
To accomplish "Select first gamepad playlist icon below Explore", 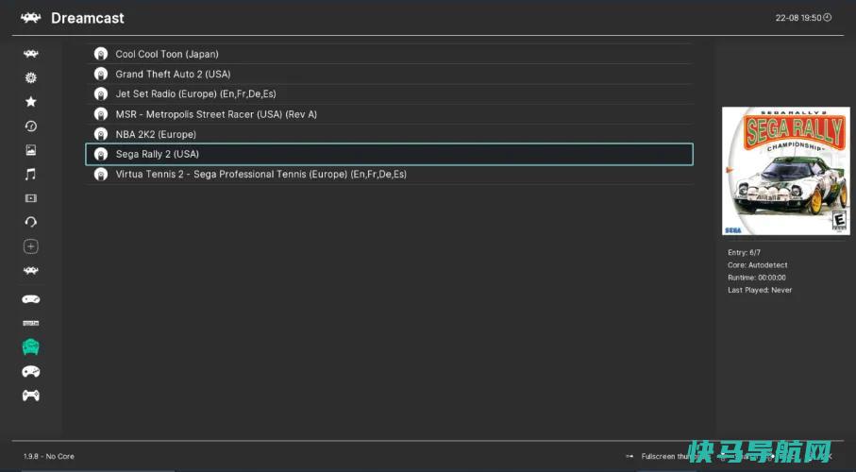I will (30, 299).
